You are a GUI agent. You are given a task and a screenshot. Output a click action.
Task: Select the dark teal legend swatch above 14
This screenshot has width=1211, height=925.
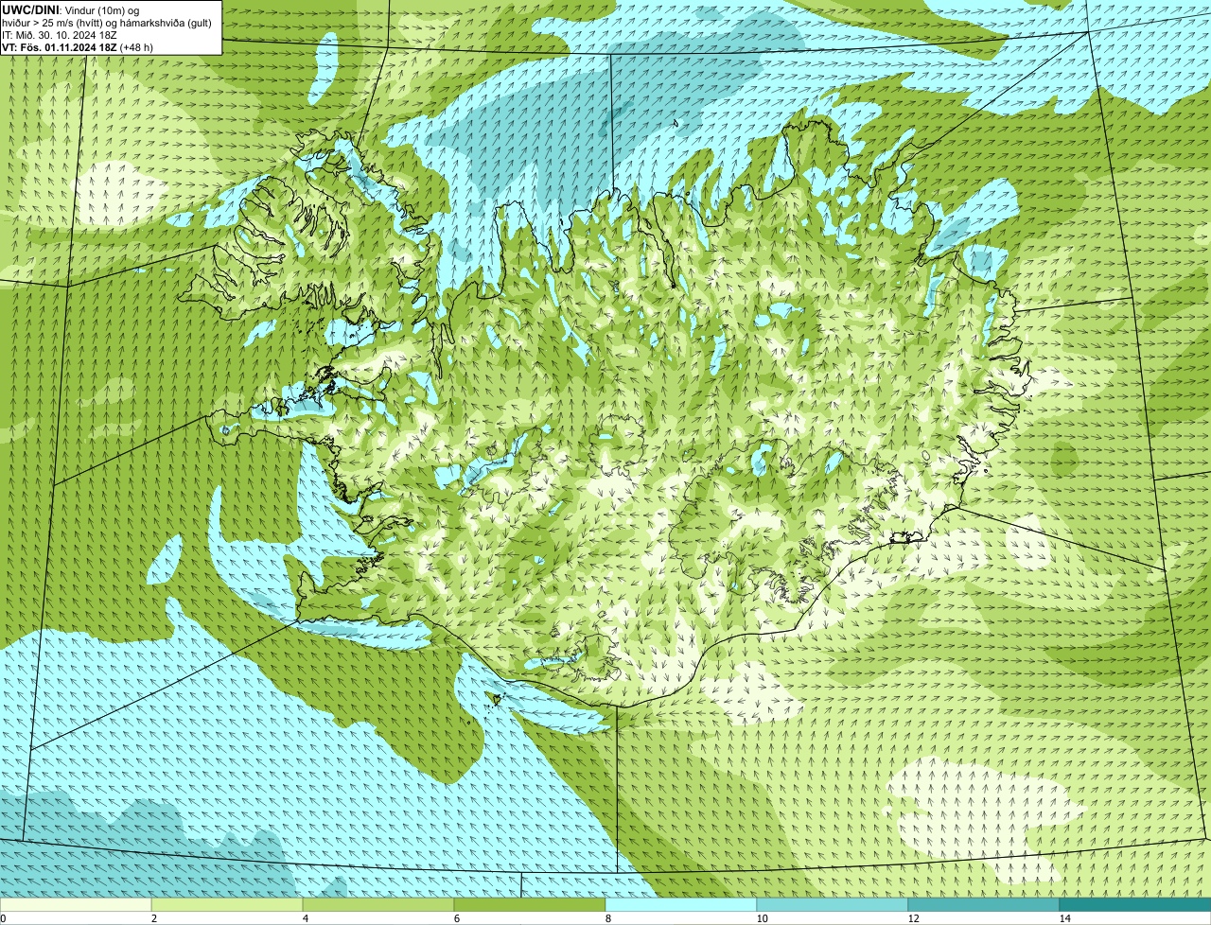pos(1135,905)
